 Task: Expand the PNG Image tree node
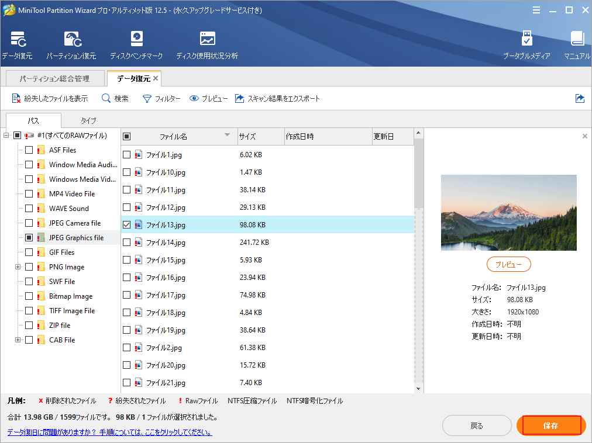coord(18,267)
